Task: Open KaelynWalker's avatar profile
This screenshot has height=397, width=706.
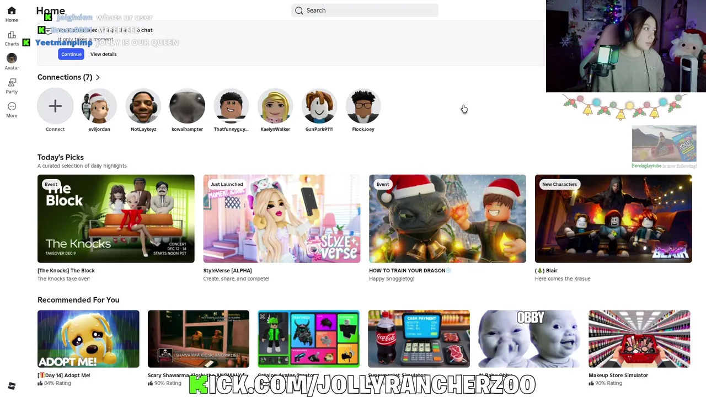Action: point(275,106)
